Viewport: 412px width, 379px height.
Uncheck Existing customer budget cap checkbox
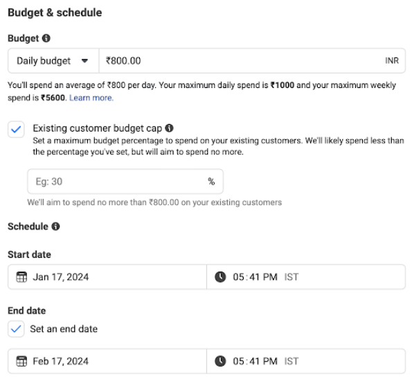click(16, 129)
